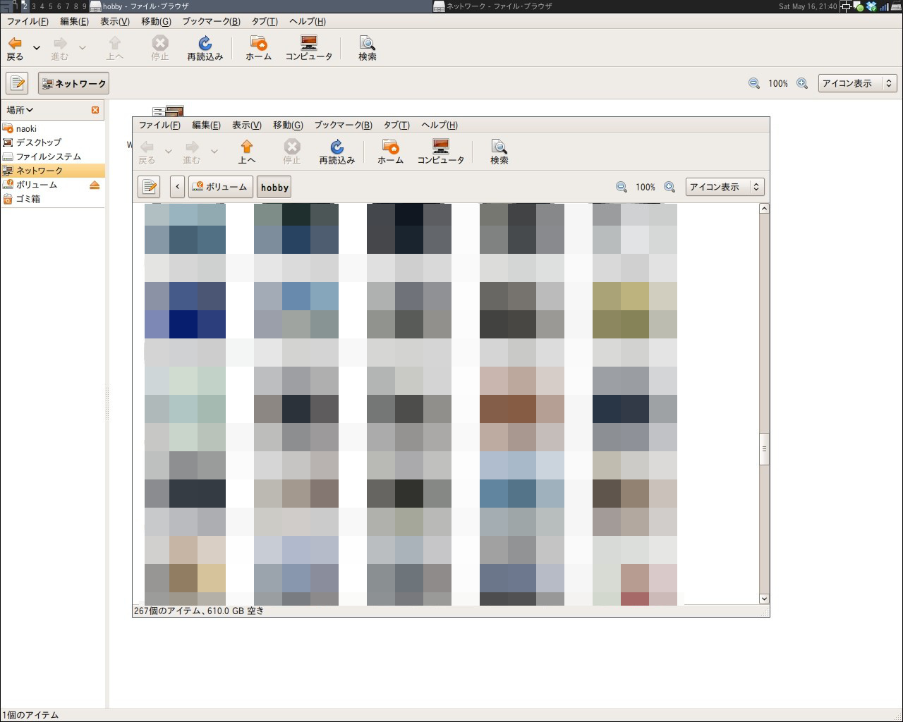Open ゴミ箱 trash in places sidebar
The height and width of the screenshot is (722, 903).
coord(53,199)
